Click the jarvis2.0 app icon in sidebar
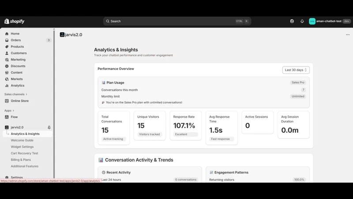 point(7,127)
